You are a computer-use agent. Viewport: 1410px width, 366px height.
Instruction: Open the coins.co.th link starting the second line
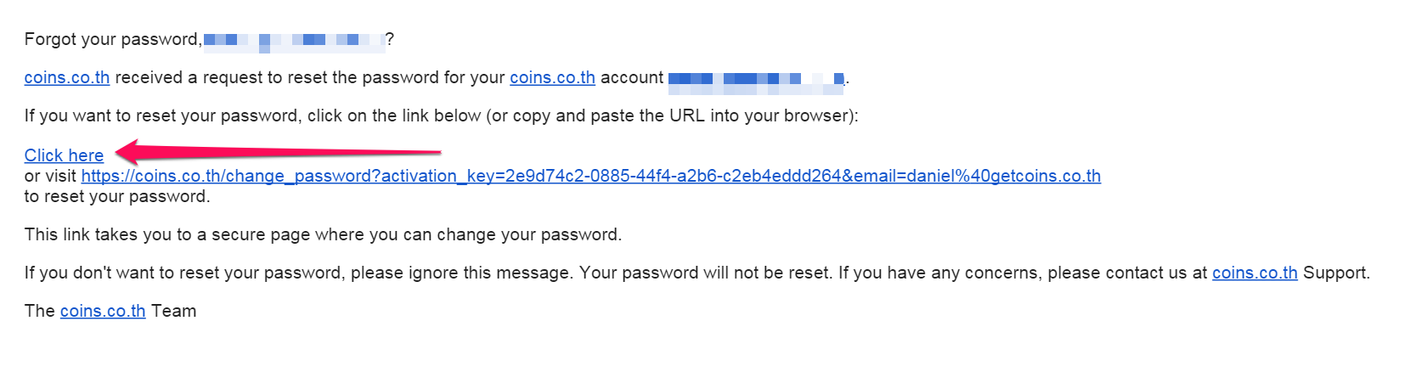[x=67, y=77]
